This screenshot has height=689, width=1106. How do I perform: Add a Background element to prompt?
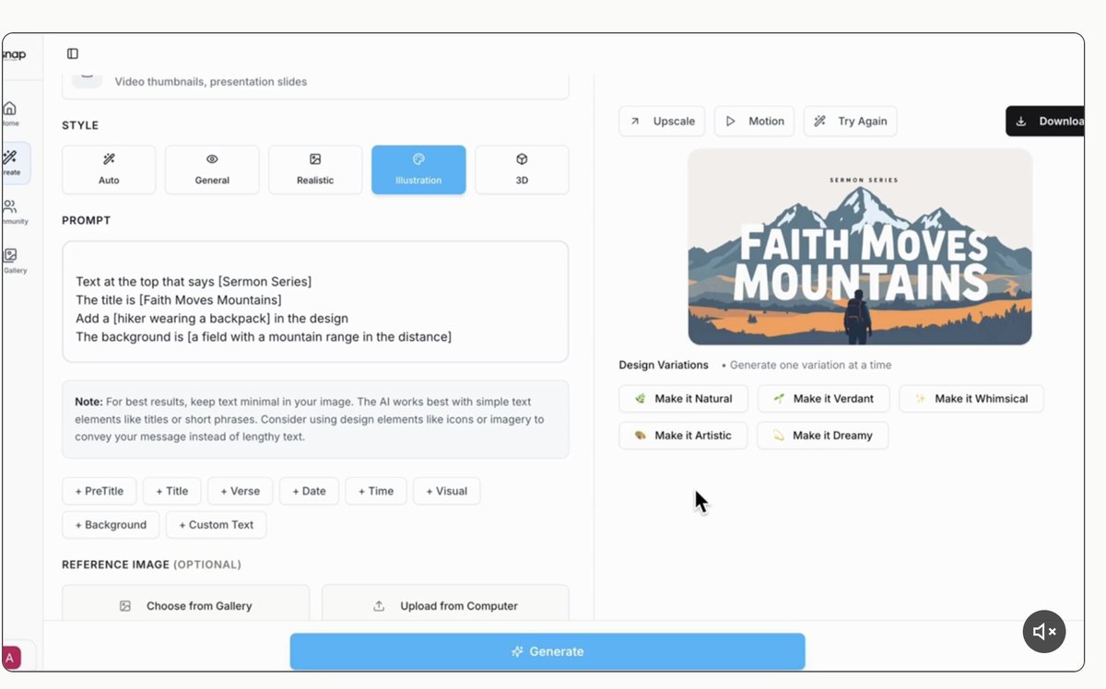(x=111, y=525)
